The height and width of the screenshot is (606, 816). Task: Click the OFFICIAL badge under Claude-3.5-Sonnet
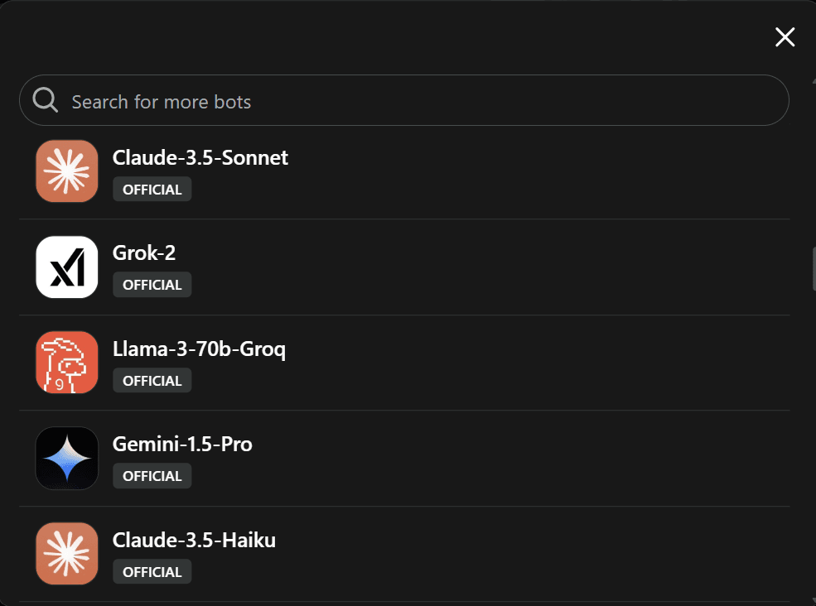point(152,190)
